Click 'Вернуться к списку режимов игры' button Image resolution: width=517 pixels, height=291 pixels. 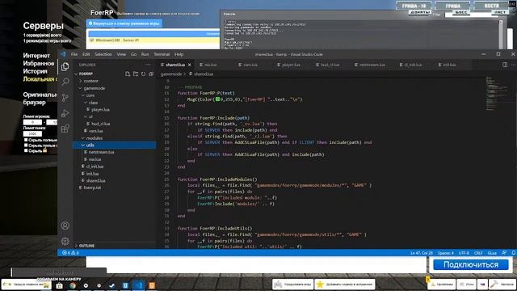(x=124, y=23)
